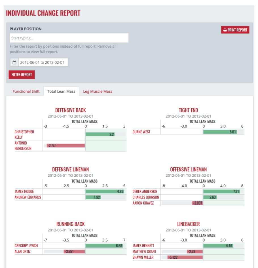Viewport: 258px width, 268px height.
Task: Click the calendar icon beside date range
Action: pyautogui.click(x=14, y=62)
